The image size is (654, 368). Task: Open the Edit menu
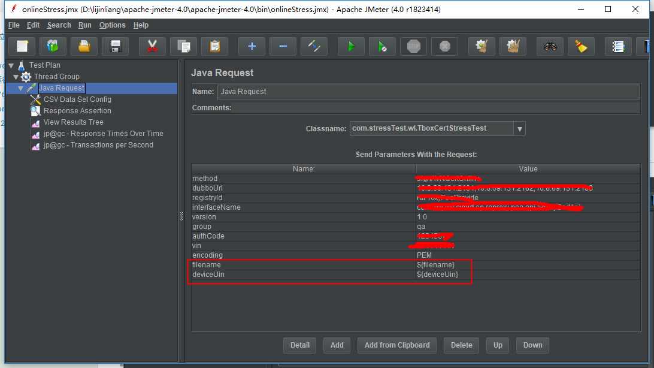coord(33,25)
